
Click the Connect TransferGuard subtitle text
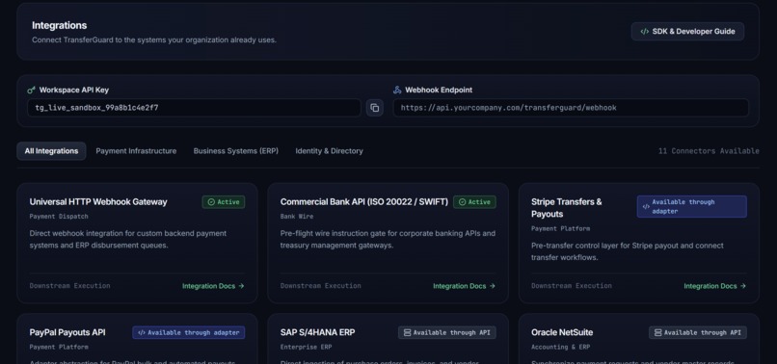point(154,40)
